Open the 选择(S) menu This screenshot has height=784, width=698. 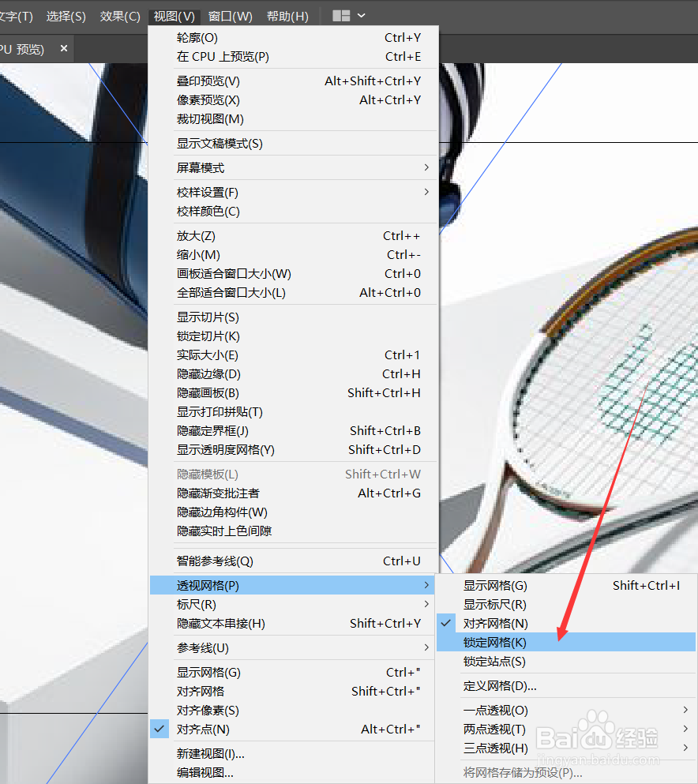(x=66, y=16)
